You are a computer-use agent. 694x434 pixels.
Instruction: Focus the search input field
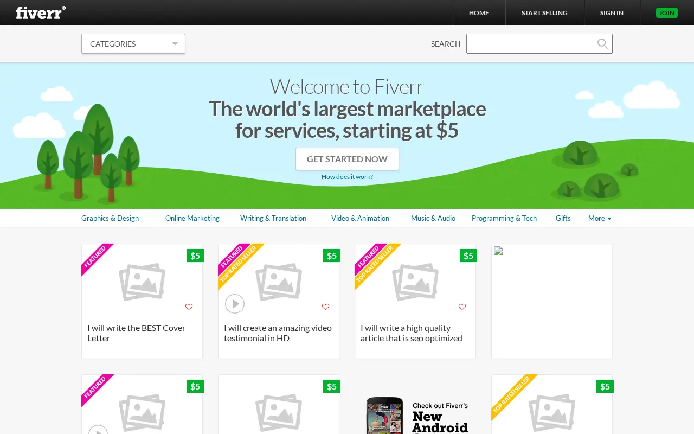[x=539, y=44]
